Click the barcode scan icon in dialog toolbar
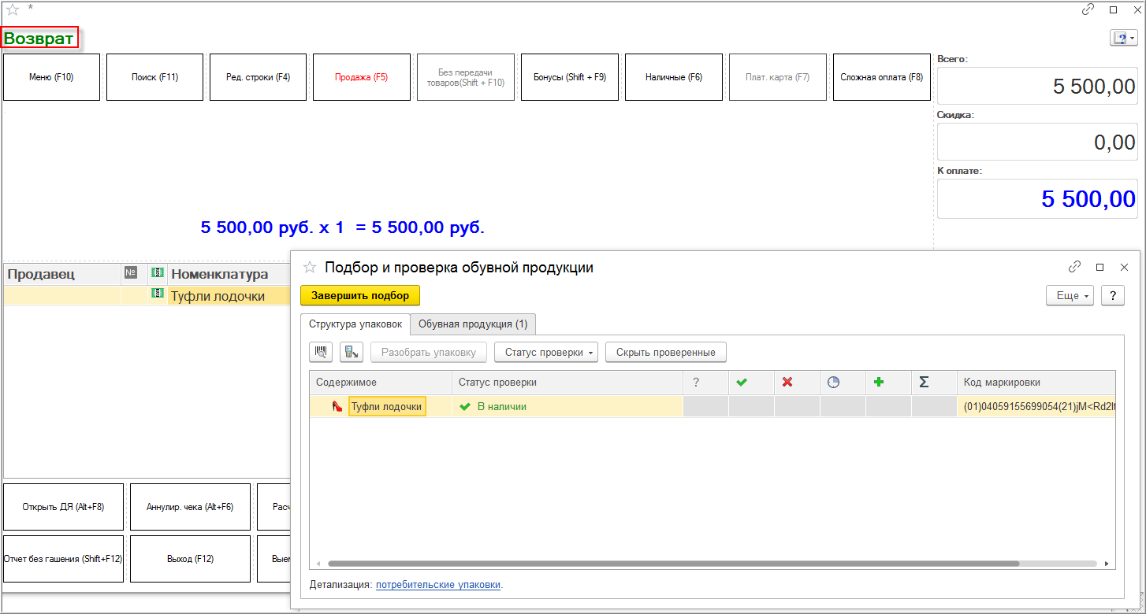This screenshot has width=1146, height=614. click(321, 353)
